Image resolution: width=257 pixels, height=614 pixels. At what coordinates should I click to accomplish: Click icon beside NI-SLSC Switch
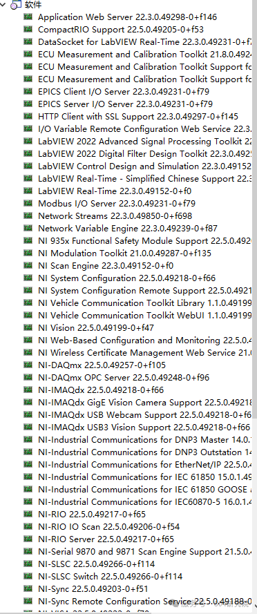28,576
